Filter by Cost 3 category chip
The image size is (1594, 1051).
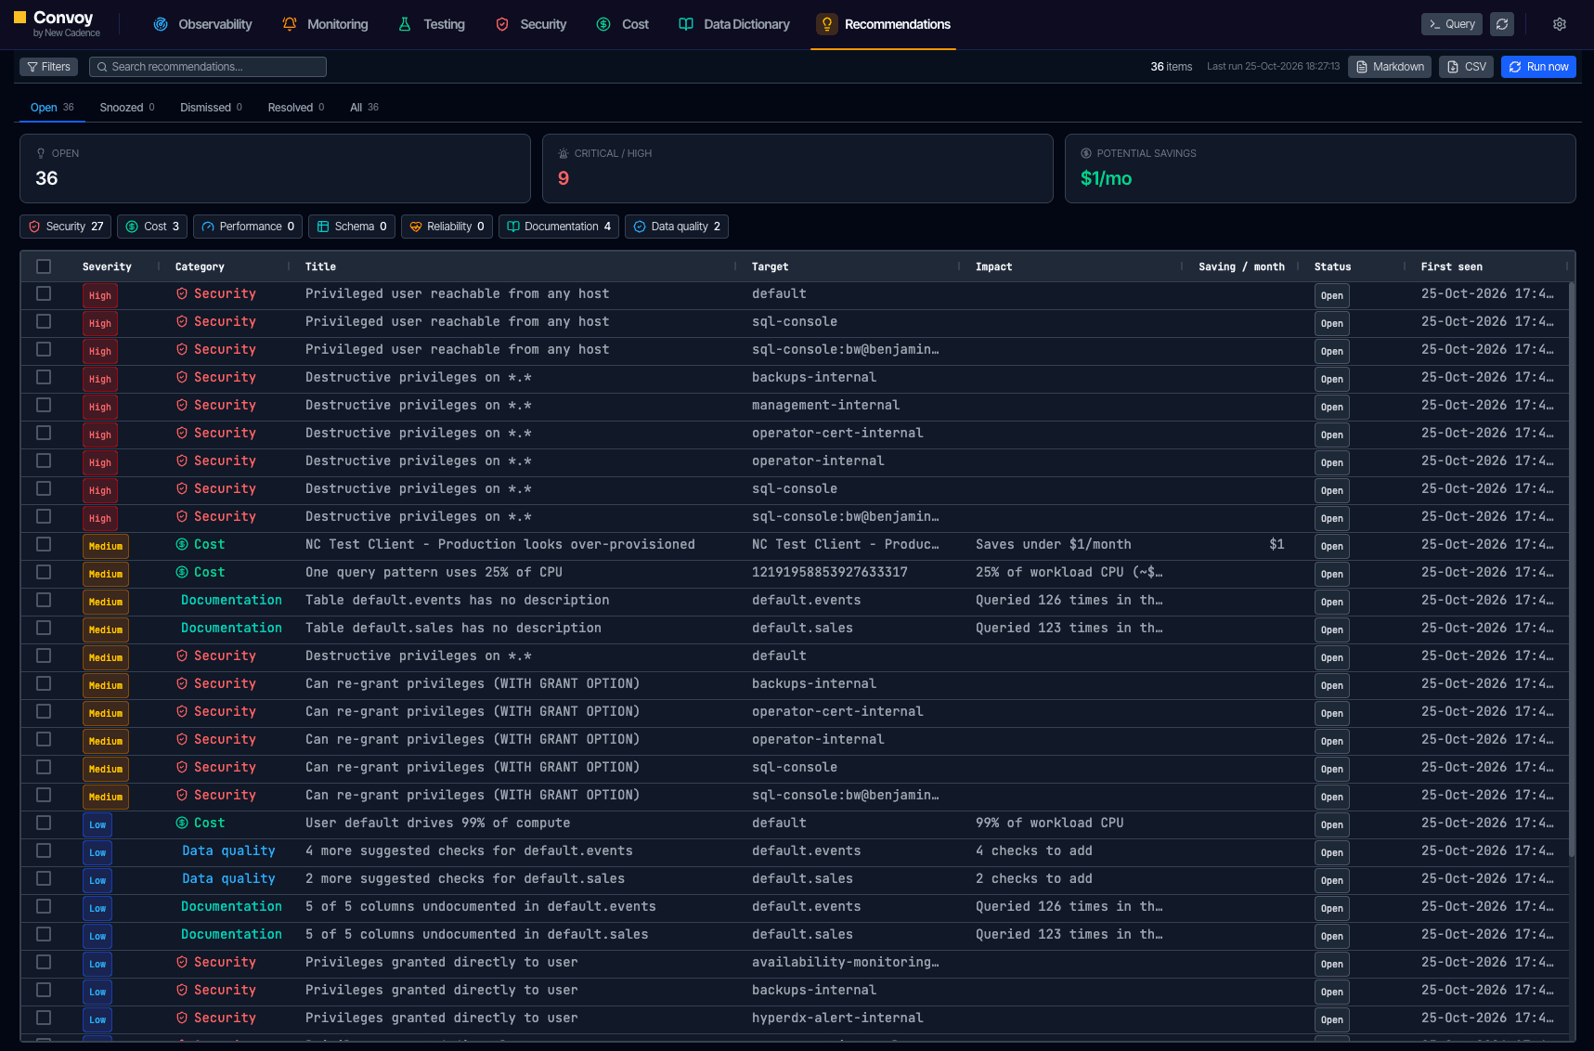point(152,227)
